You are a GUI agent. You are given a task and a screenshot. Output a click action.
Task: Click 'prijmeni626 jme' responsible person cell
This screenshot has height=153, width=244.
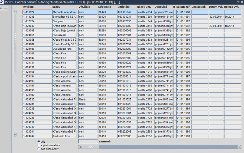[163, 12]
